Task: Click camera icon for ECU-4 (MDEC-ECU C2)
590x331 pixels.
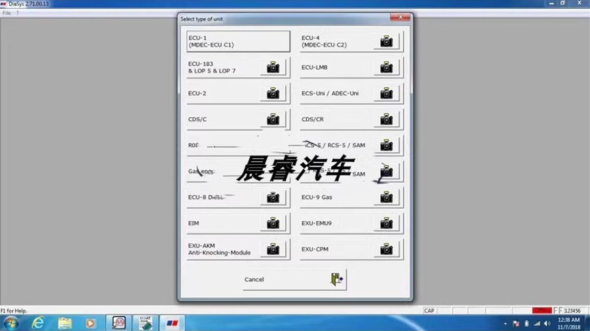Action: (x=386, y=41)
